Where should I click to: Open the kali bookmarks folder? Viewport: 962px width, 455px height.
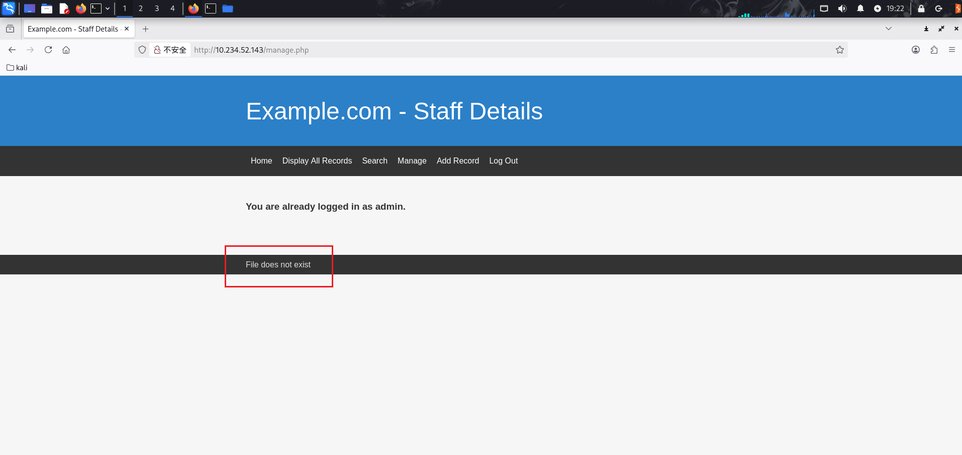(x=17, y=68)
